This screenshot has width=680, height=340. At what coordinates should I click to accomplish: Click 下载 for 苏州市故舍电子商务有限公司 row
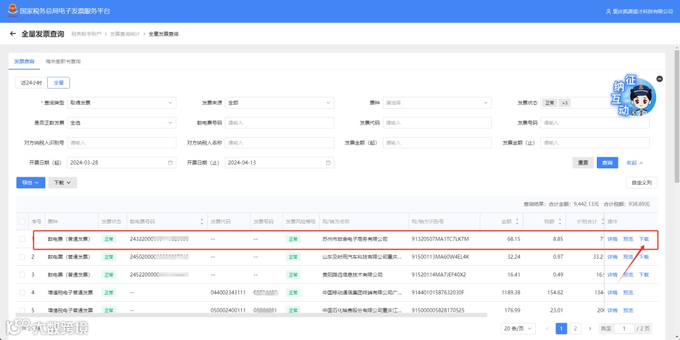pos(644,239)
